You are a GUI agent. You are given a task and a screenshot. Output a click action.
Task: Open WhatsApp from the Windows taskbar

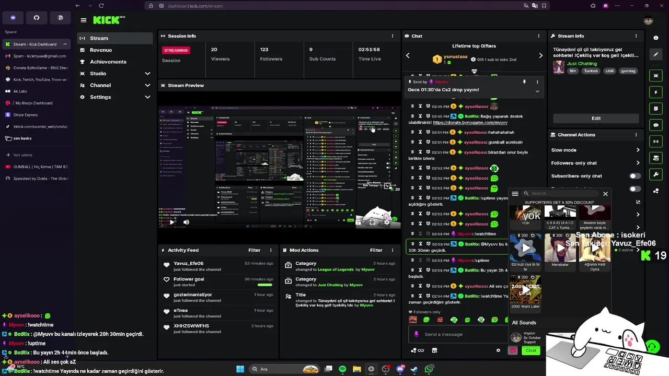click(429, 369)
